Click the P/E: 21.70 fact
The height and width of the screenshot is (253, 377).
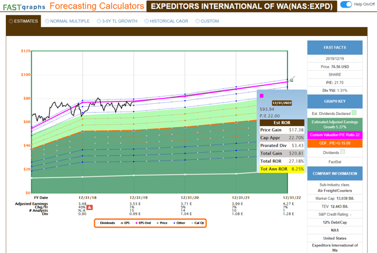click(x=335, y=83)
